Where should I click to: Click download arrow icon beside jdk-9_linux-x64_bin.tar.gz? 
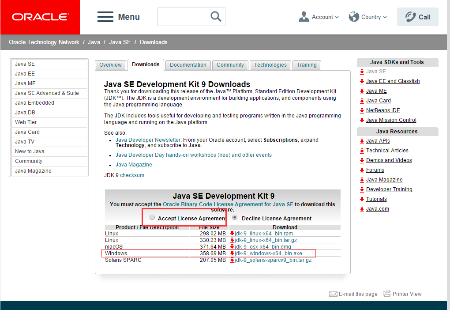232,240
